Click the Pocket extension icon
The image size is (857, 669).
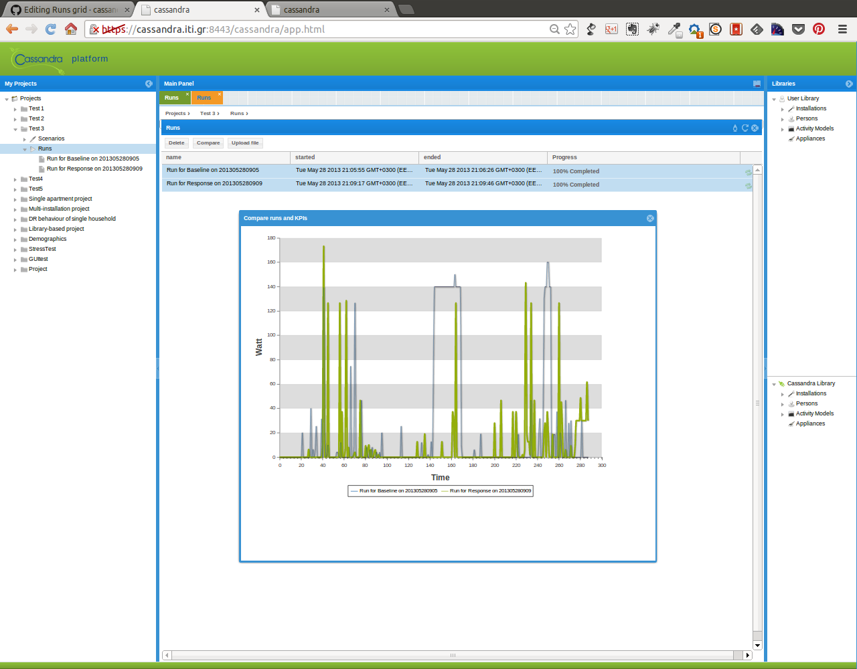(x=798, y=29)
